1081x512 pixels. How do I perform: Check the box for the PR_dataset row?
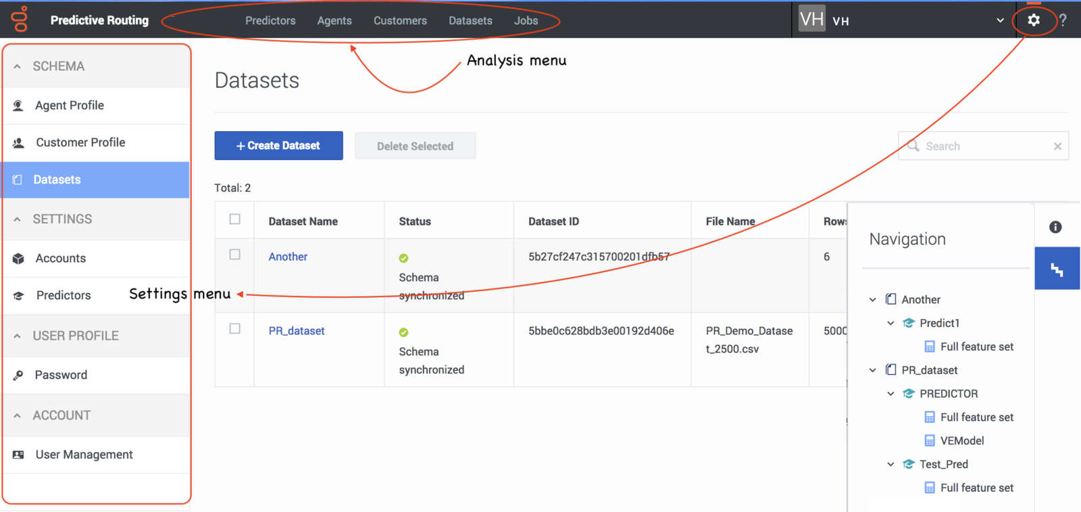(x=234, y=329)
